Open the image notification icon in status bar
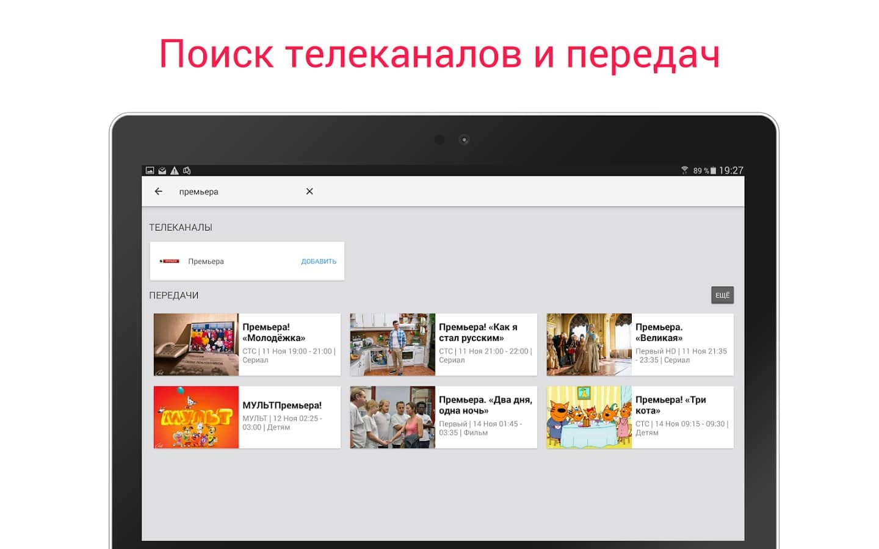This screenshot has width=879, height=549. click(150, 171)
